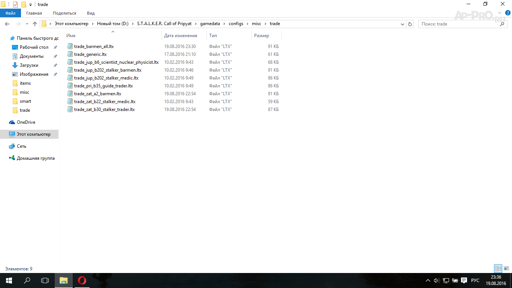This screenshot has height=288, width=512.
Task: Select trade_pri_b35_guide_trader.ltx file
Action: click(103, 86)
